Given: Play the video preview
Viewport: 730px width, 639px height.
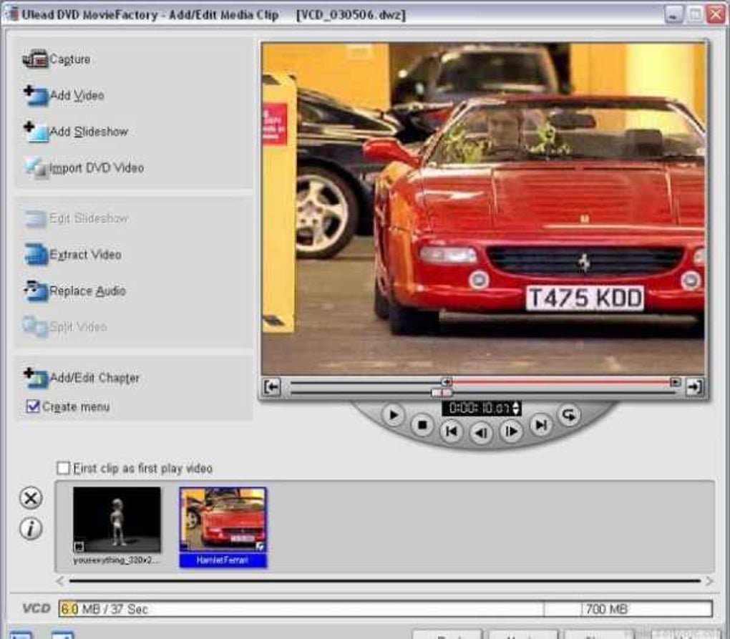Looking at the screenshot, I should point(393,415).
